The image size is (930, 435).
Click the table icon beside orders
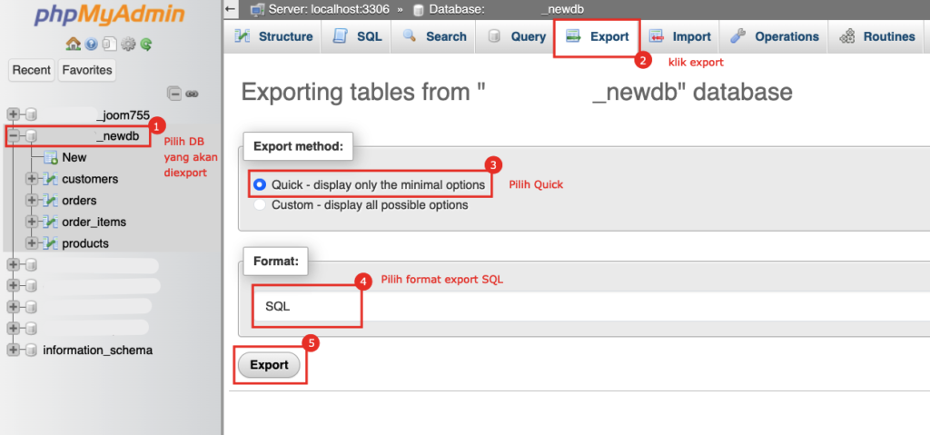click(51, 201)
